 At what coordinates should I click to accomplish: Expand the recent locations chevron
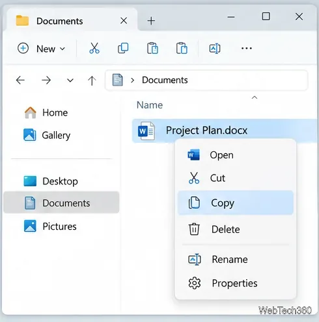tap(70, 80)
